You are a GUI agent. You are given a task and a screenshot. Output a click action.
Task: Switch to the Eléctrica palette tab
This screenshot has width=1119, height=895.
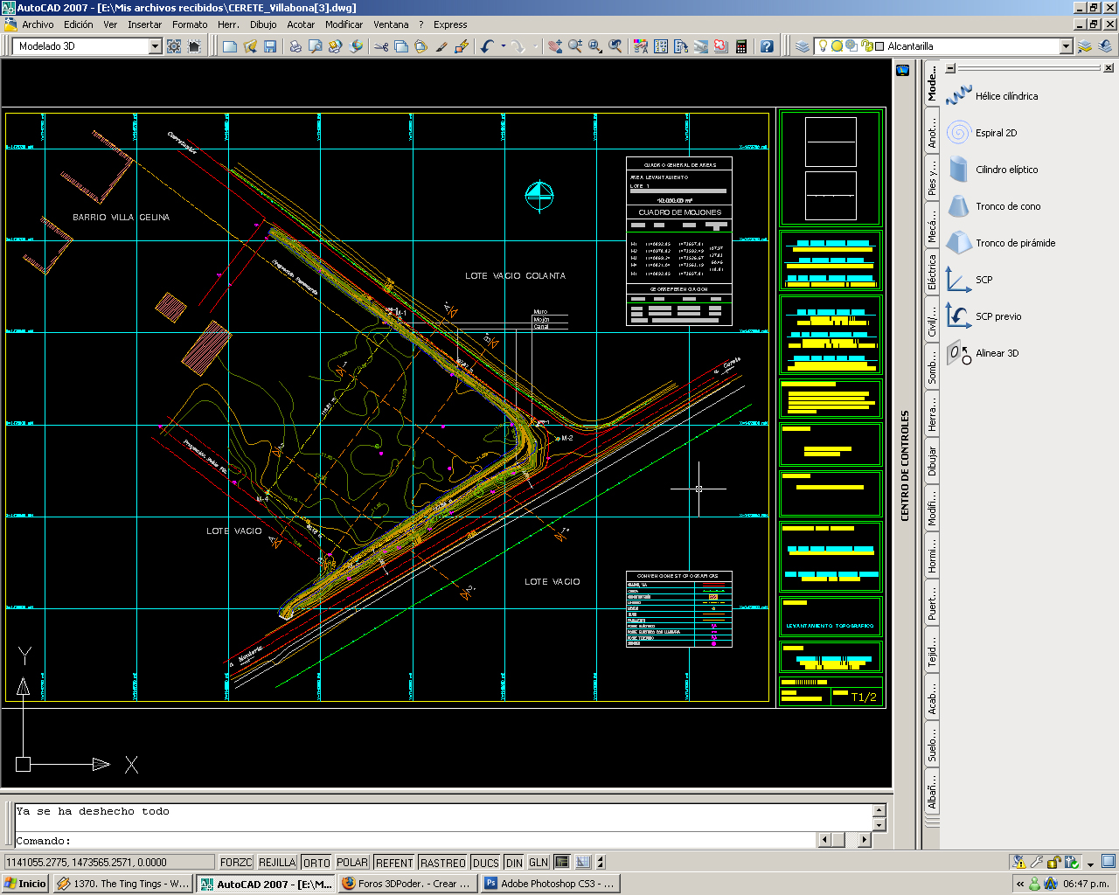[x=932, y=272]
